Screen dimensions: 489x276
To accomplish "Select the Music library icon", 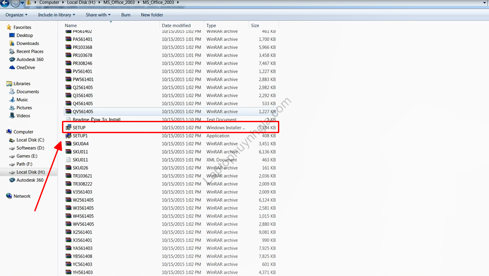I will (x=12, y=100).
